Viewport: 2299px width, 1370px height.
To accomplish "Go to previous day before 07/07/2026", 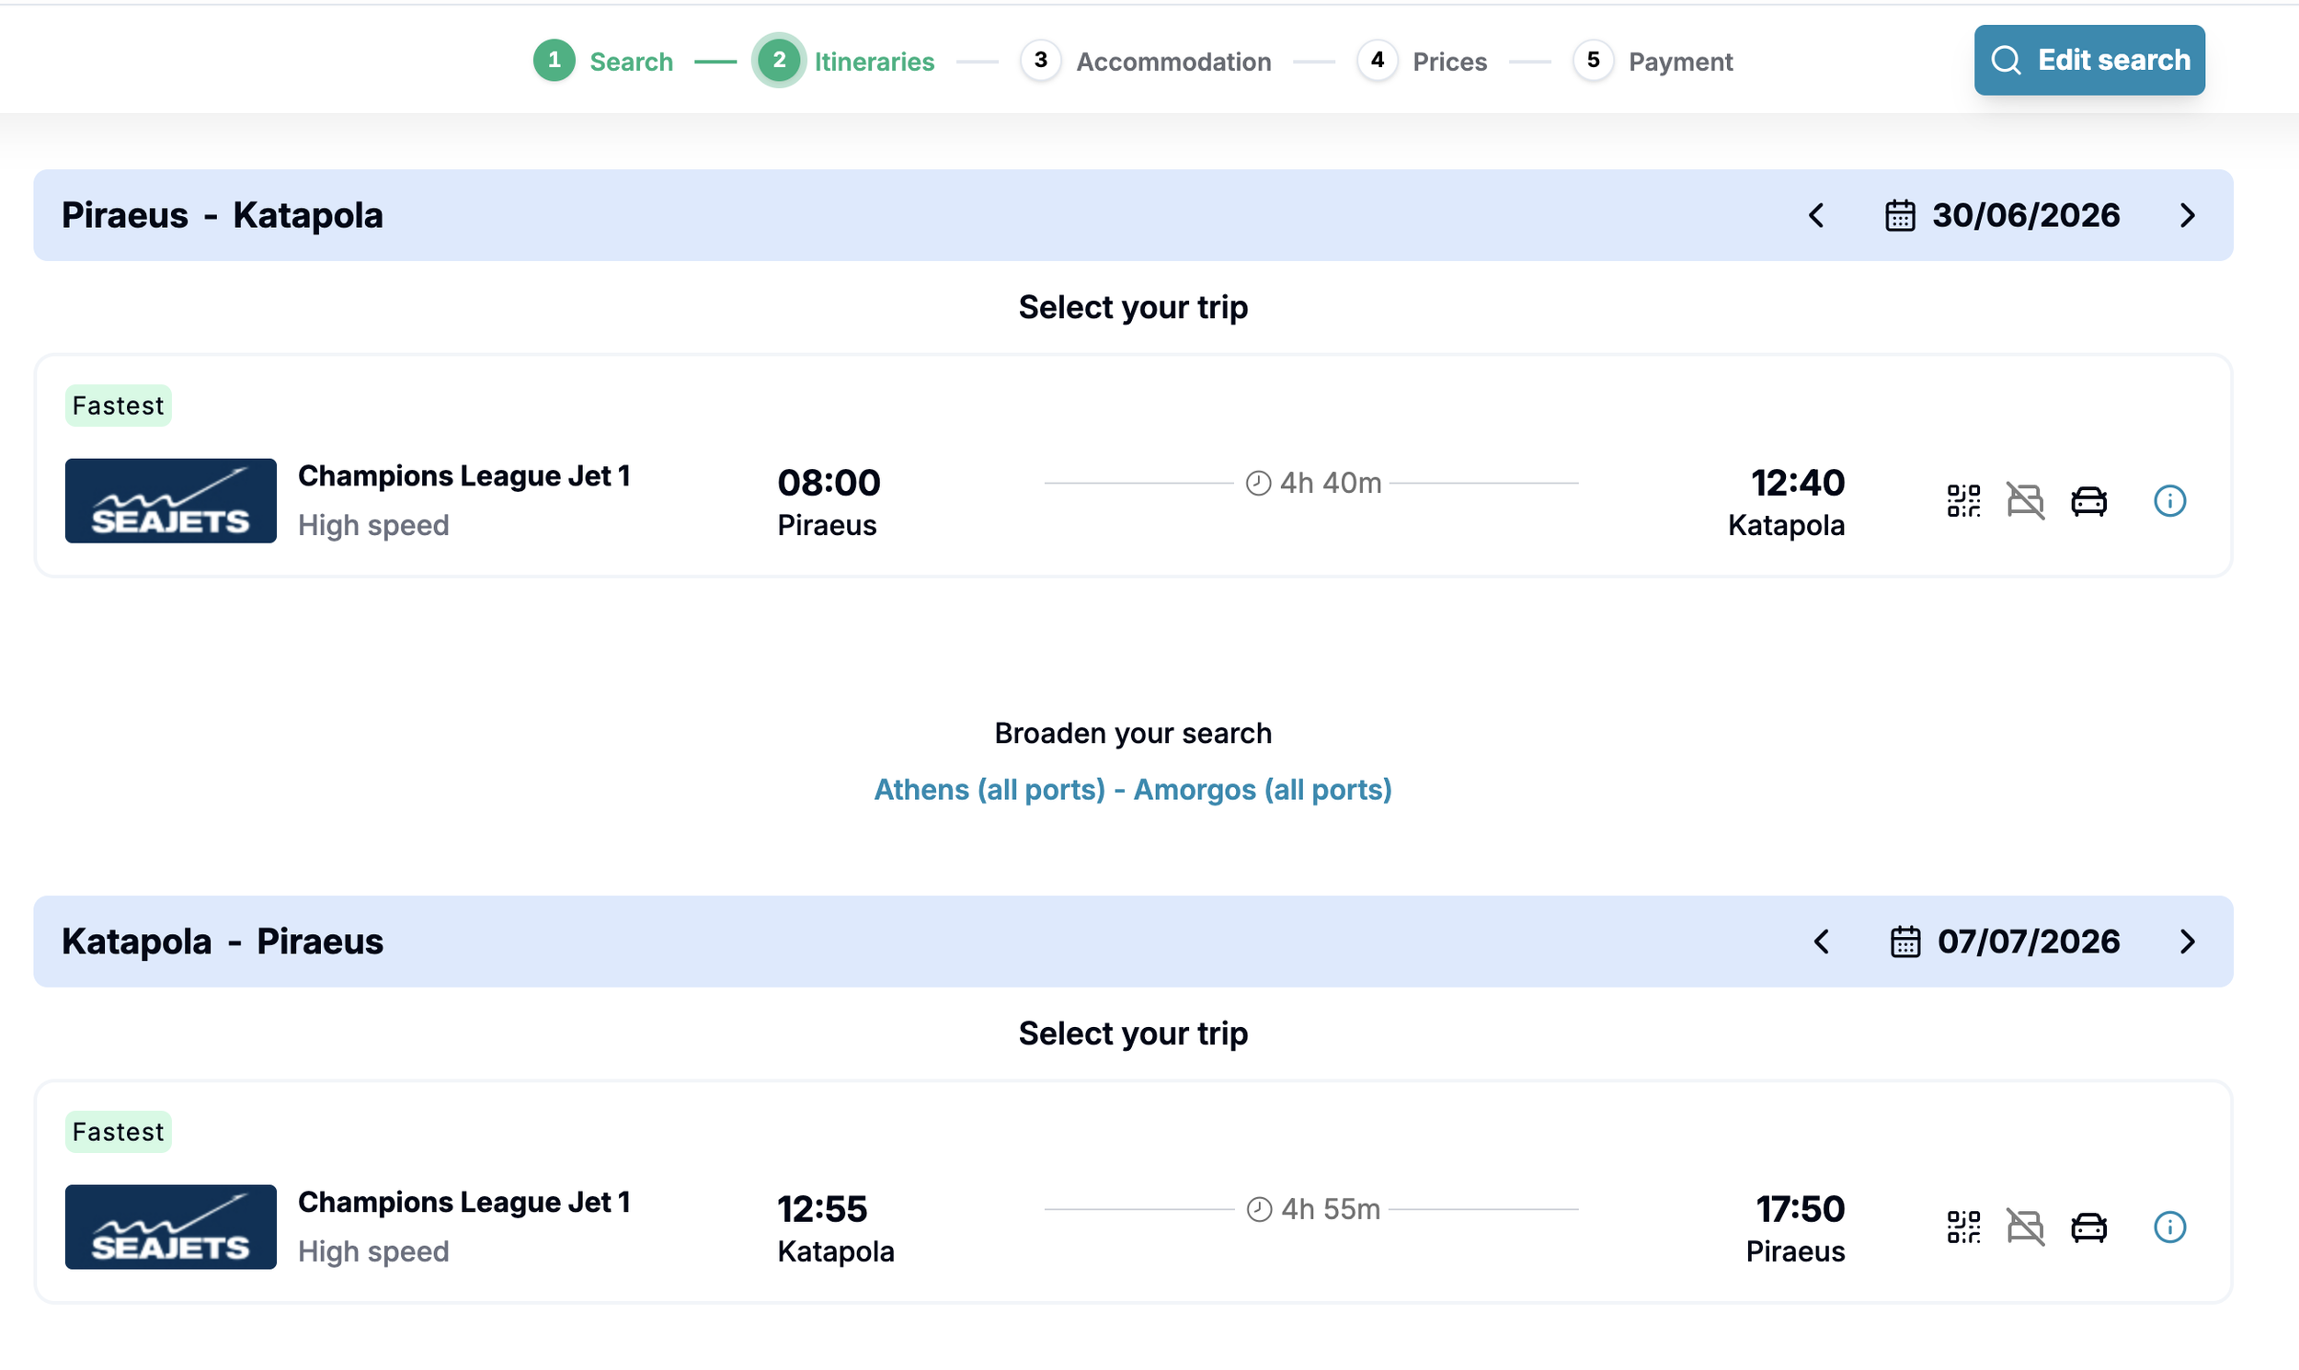I will pos(1821,942).
